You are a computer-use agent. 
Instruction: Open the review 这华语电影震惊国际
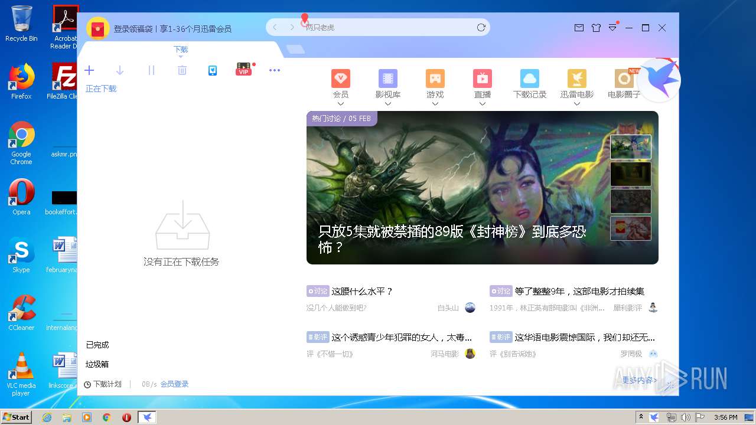[585, 338]
